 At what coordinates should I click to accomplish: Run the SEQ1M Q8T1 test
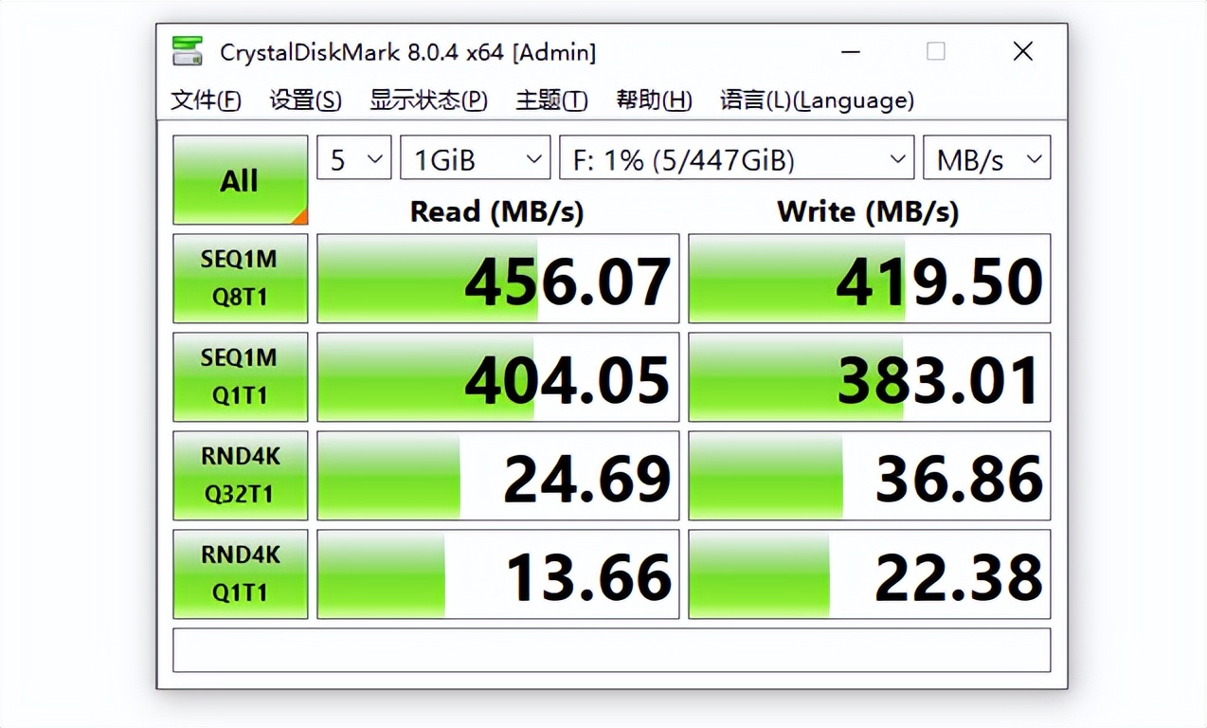pos(240,279)
